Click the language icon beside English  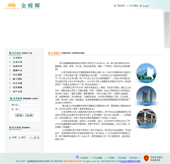tap(141, 6)
